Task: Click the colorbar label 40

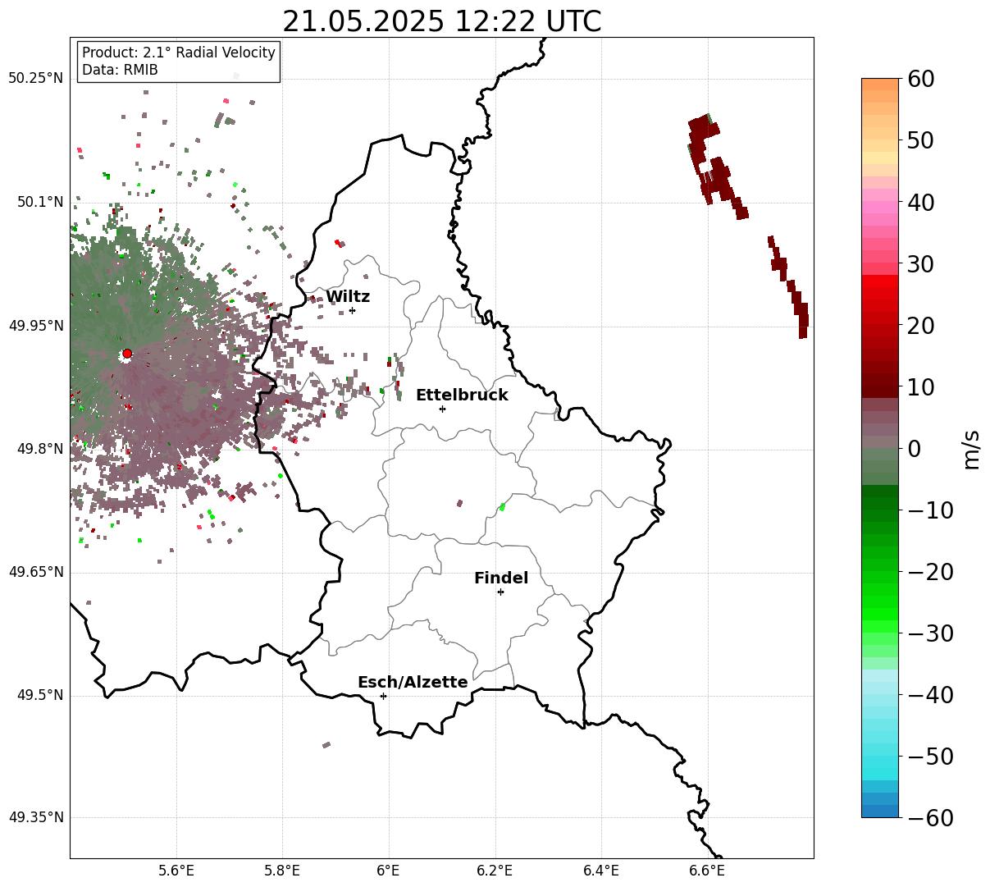Action: click(921, 202)
